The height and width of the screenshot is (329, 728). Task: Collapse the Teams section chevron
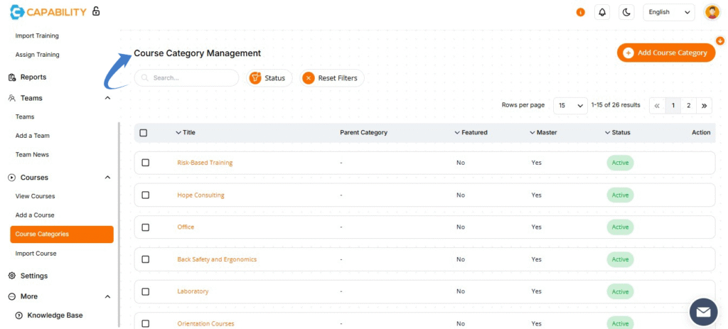pos(108,98)
